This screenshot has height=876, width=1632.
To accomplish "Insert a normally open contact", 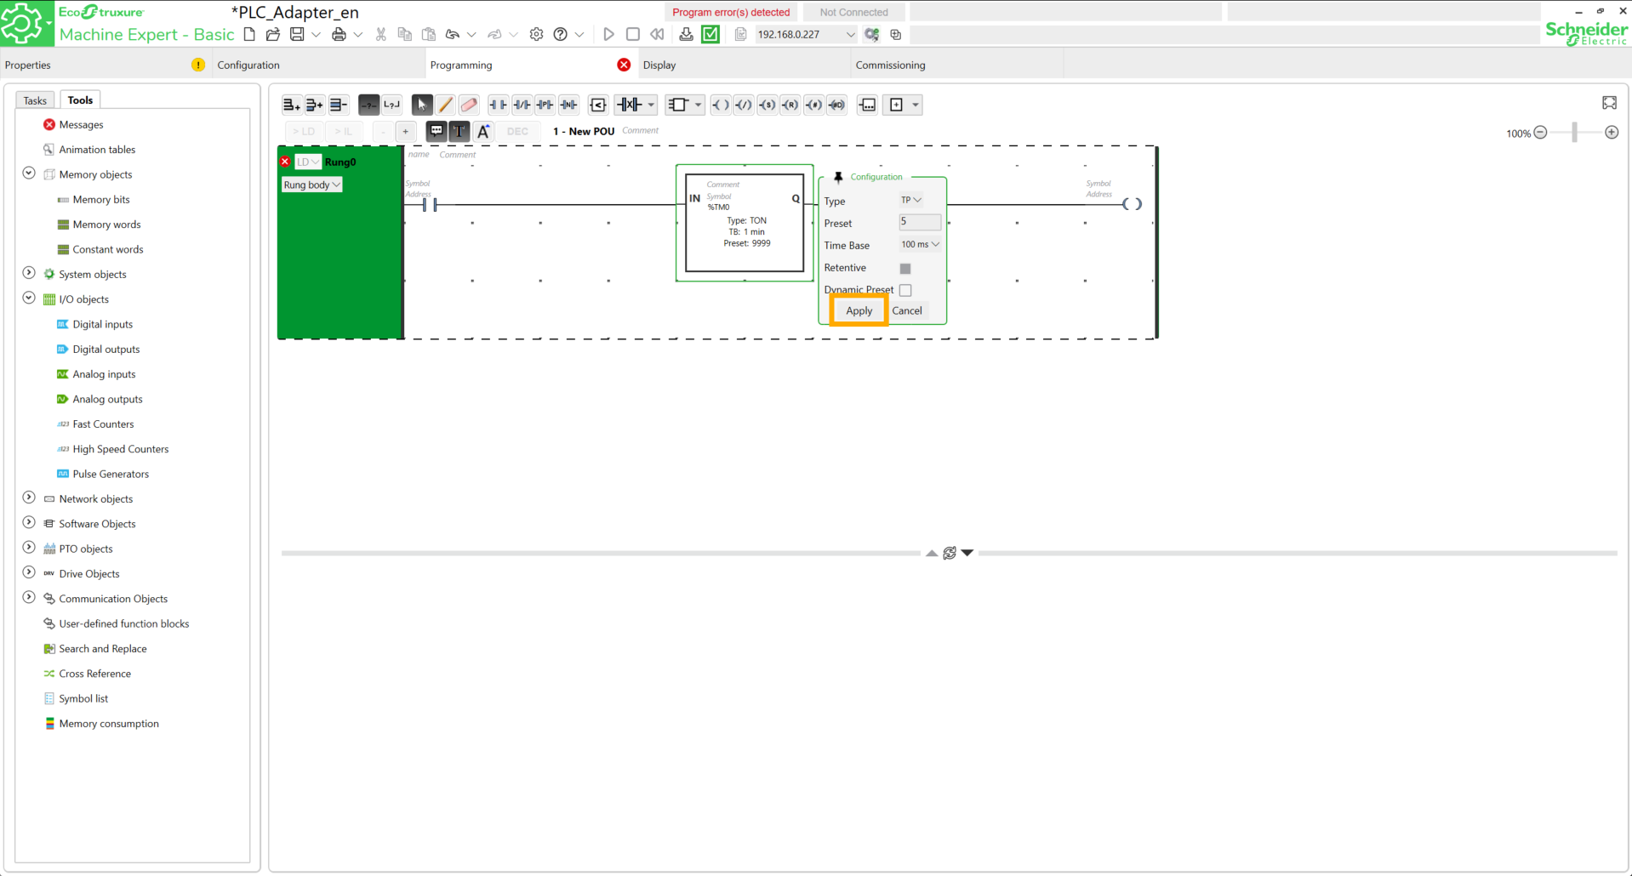I will click(498, 105).
